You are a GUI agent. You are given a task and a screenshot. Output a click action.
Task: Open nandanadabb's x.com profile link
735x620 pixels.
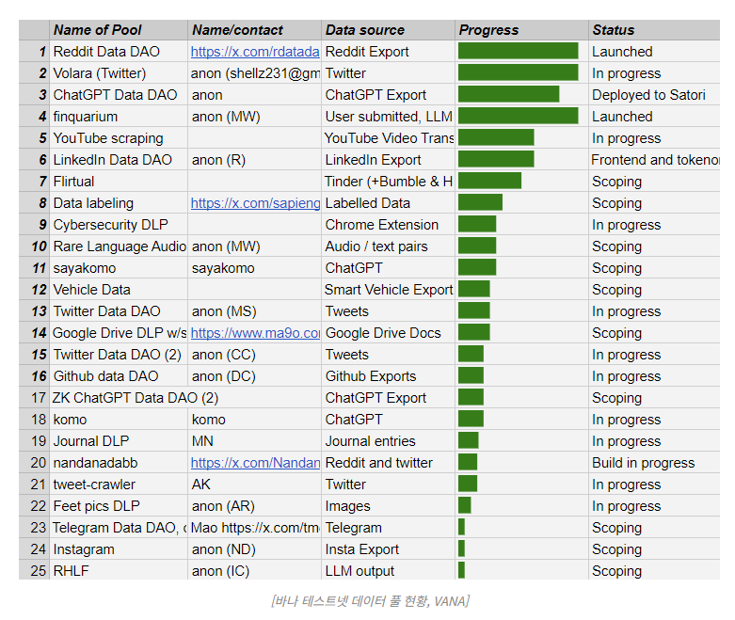[x=255, y=463]
